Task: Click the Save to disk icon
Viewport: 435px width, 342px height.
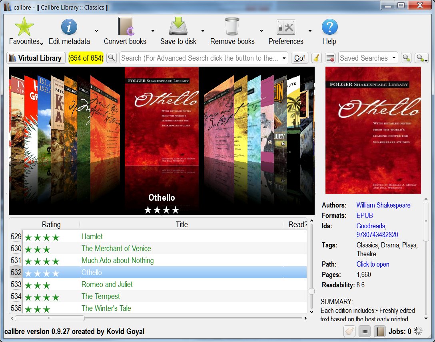Action: click(x=178, y=26)
